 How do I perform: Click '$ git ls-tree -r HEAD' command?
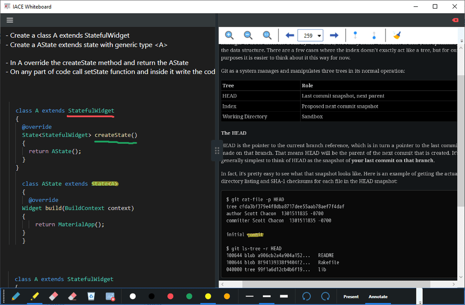point(254,248)
